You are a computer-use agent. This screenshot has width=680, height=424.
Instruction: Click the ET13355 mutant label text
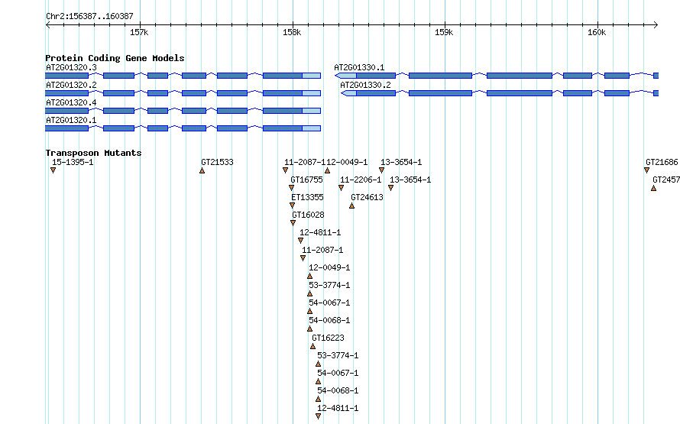pyautogui.click(x=307, y=197)
